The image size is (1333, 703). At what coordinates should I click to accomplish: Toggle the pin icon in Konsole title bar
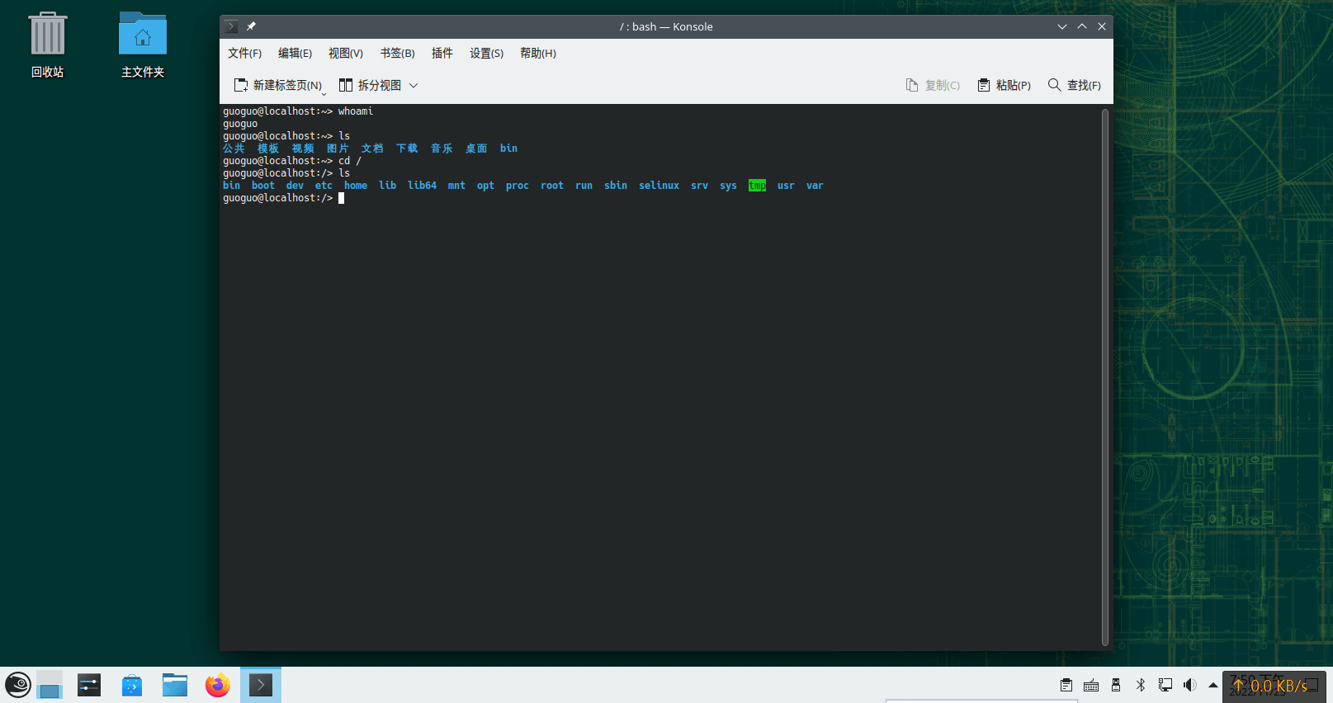coord(251,26)
